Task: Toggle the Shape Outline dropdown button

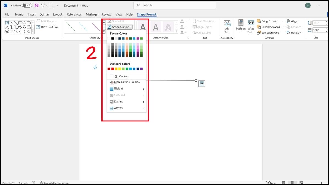Action: pos(120,27)
